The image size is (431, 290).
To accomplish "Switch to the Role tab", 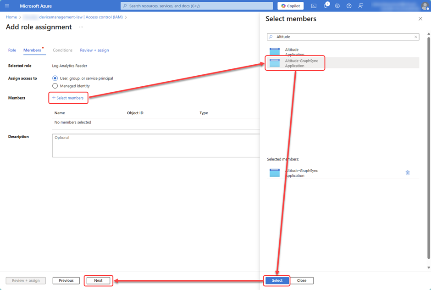I will point(12,50).
